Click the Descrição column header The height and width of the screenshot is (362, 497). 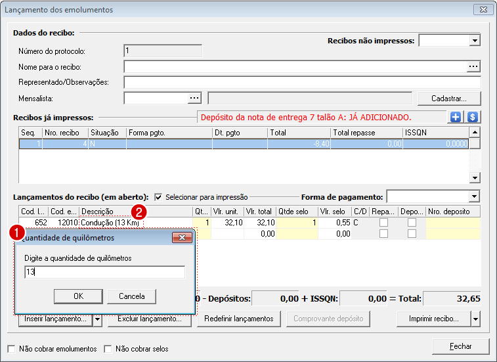click(x=136, y=212)
